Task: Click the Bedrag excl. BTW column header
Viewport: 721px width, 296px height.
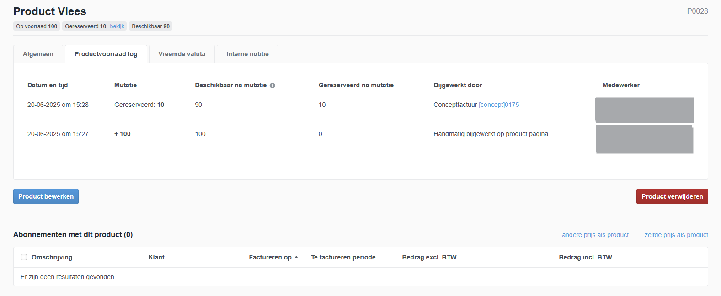Action: click(x=429, y=257)
